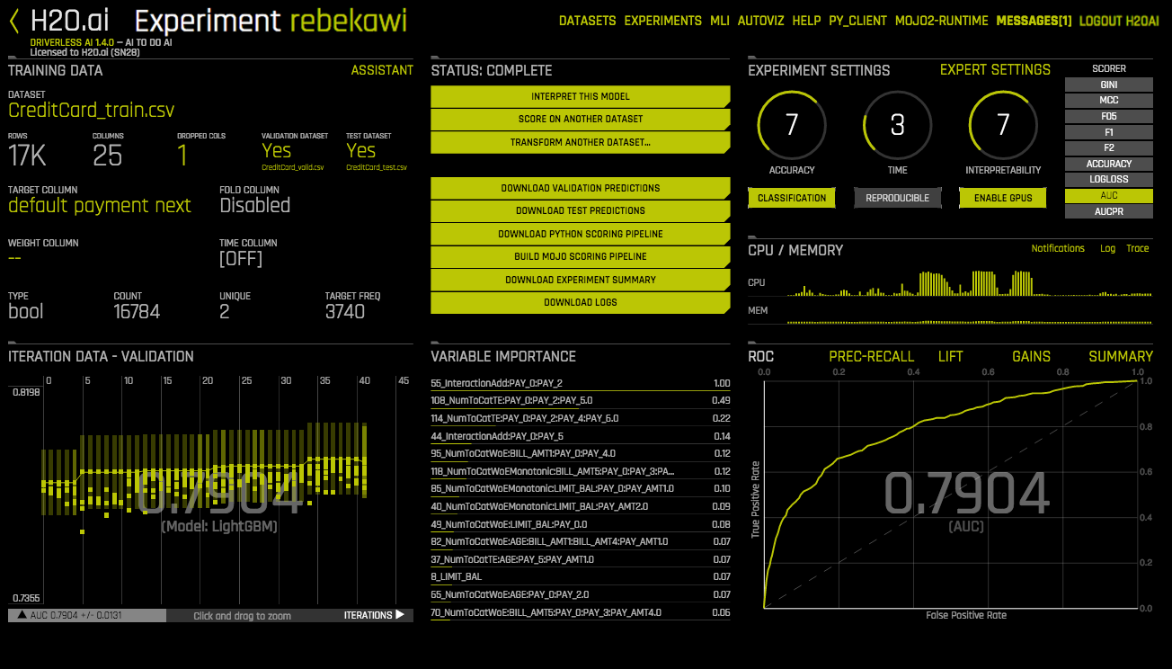This screenshot has width=1172, height=669.
Task: Select the highlighted AUC scorer
Action: (1109, 195)
